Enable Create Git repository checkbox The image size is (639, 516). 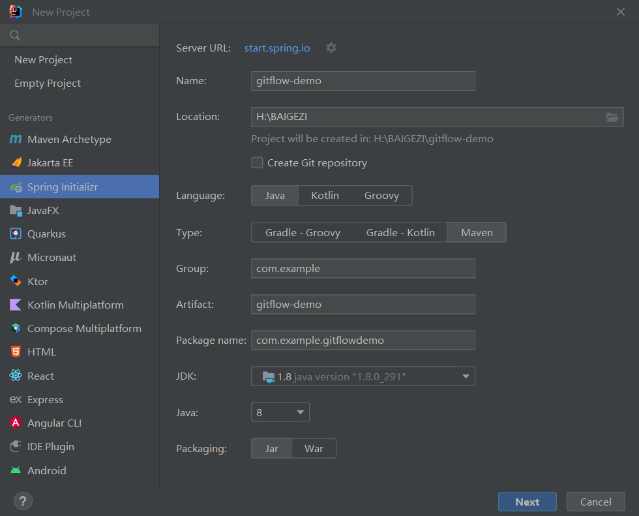click(x=257, y=162)
